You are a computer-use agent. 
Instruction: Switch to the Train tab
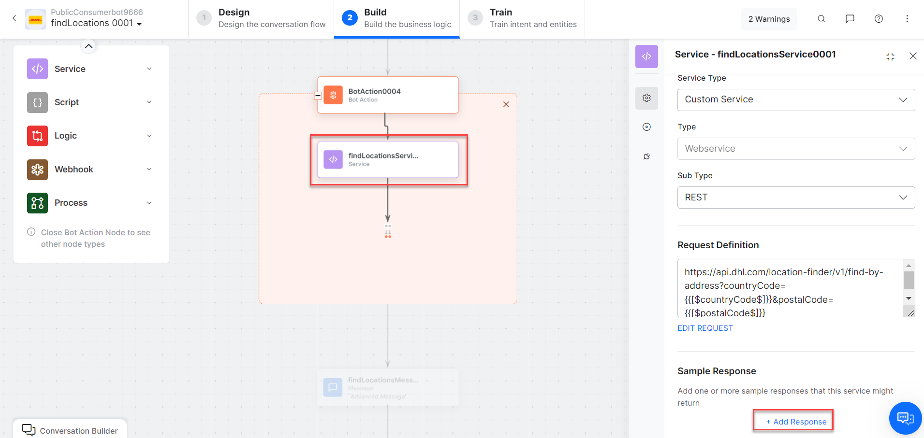[522, 18]
